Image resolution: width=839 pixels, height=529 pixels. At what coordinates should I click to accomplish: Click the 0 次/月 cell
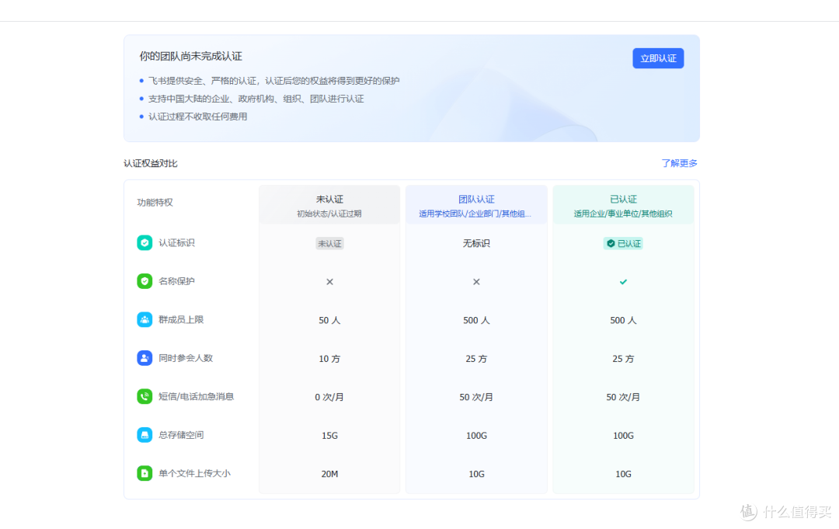tap(329, 398)
